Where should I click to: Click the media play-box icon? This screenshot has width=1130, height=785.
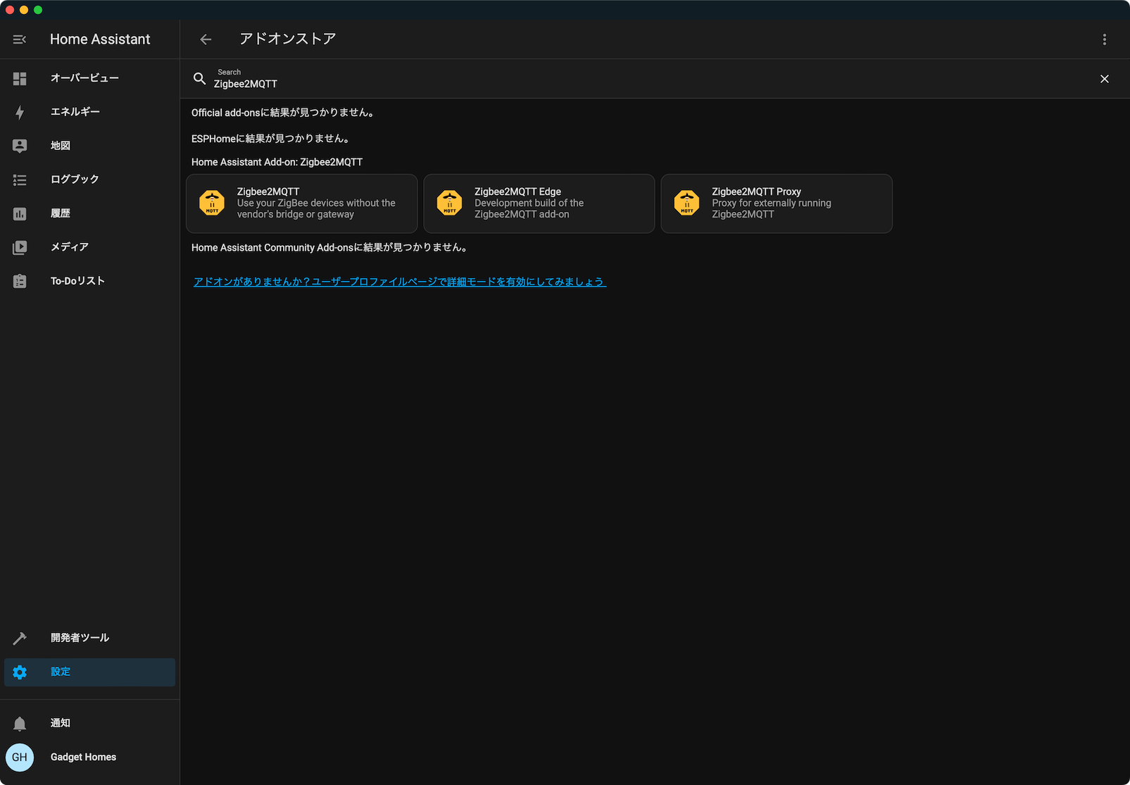(x=20, y=248)
